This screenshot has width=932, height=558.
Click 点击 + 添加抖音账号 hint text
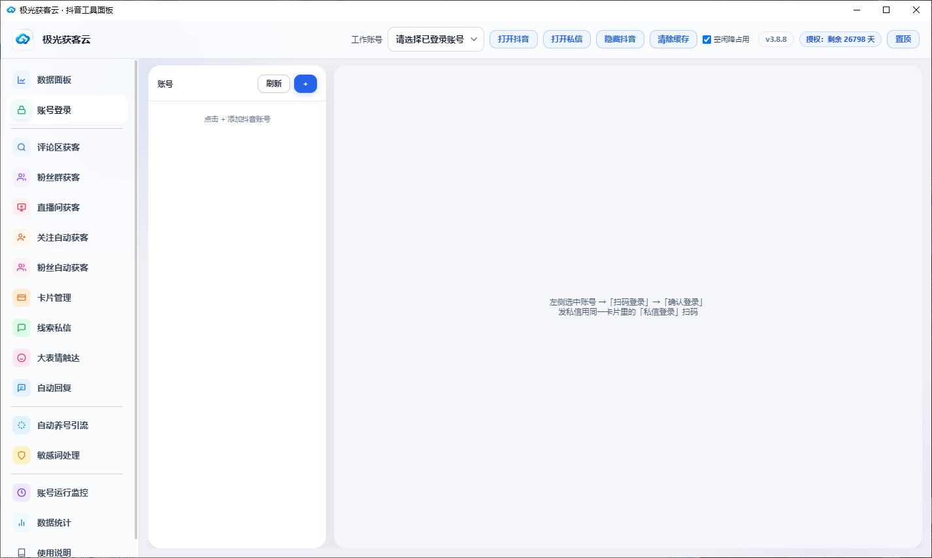click(237, 119)
